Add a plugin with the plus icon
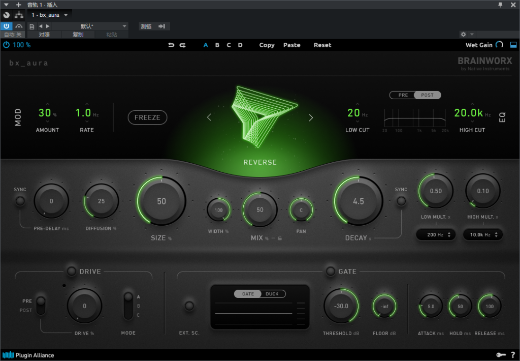Screen dimensions: 520x361 19,5
